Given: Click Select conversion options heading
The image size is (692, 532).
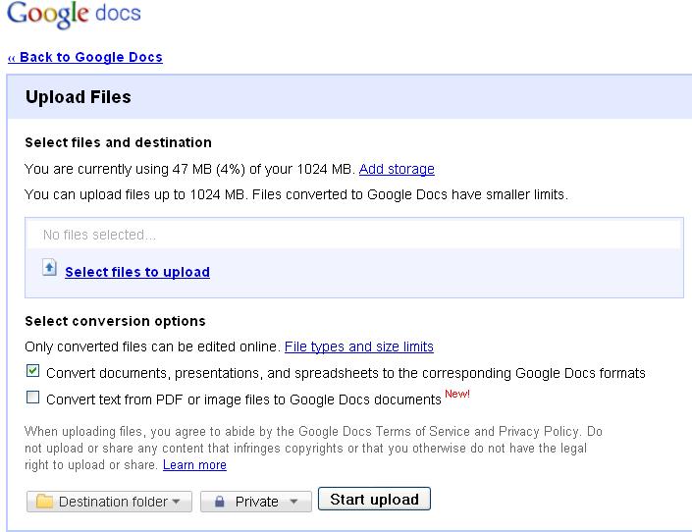Looking at the screenshot, I should point(115,321).
